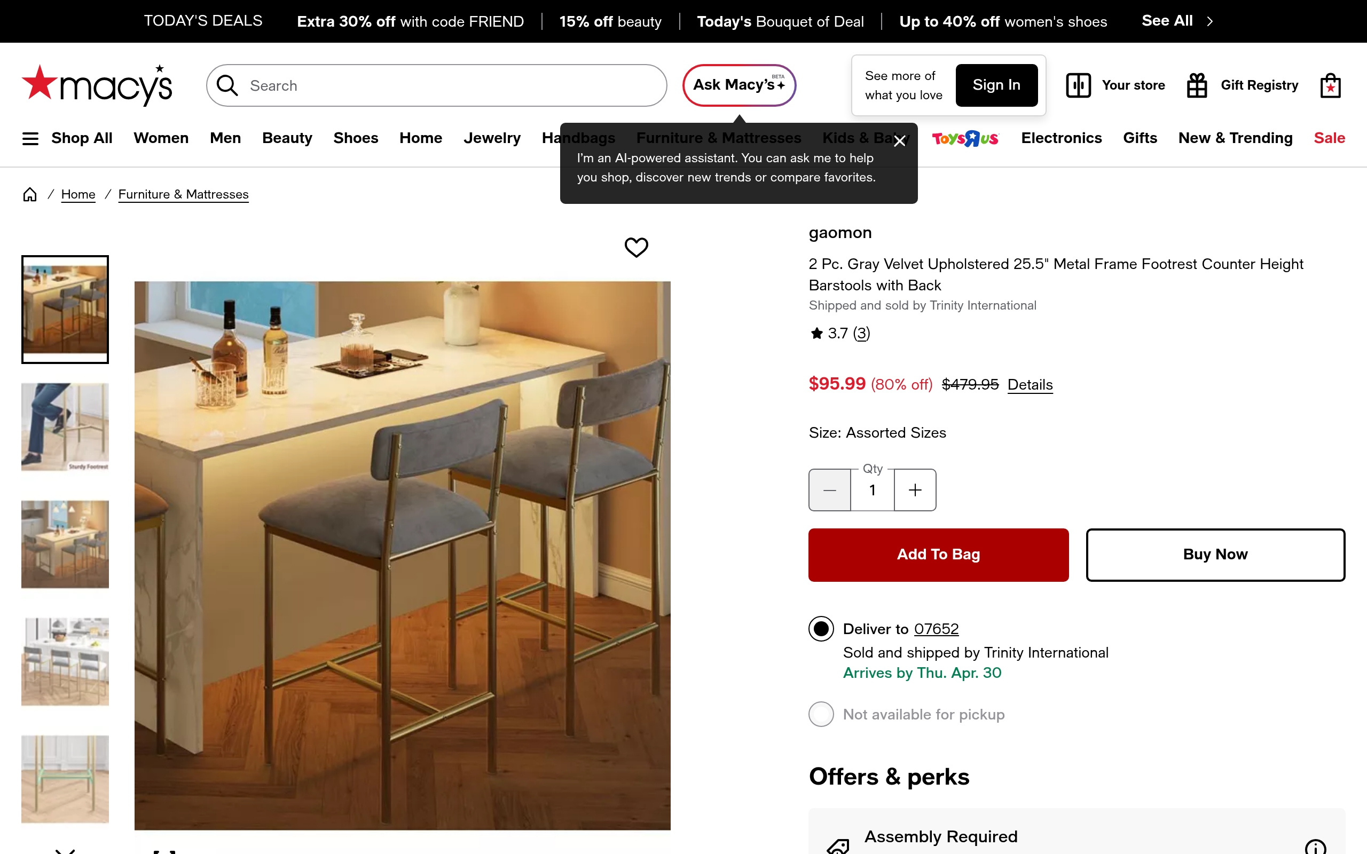Screen dimensions: 1367x854
Task: Click the Add To Bag button
Action: click(938, 554)
